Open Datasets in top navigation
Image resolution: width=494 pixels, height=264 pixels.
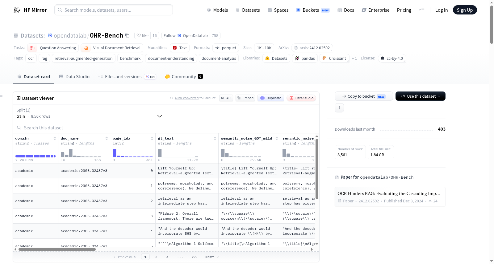click(248, 10)
